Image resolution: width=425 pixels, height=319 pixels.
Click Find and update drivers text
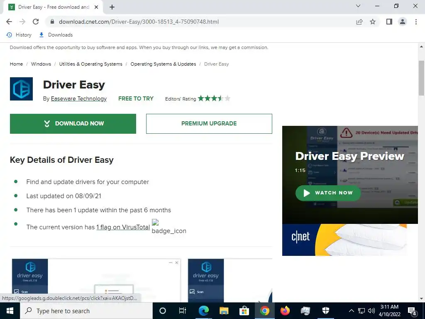click(88, 182)
